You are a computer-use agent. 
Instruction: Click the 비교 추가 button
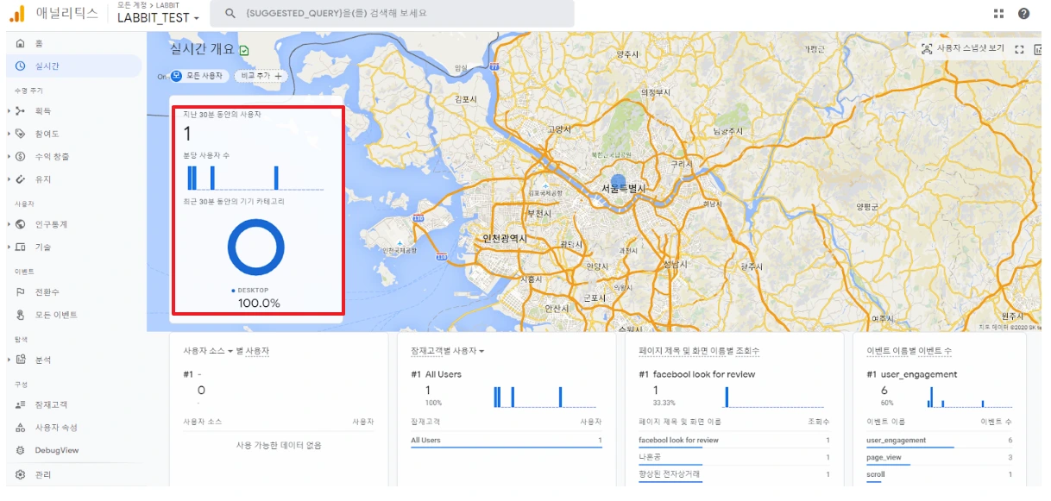pyautogui.click(x=261, y=76)
